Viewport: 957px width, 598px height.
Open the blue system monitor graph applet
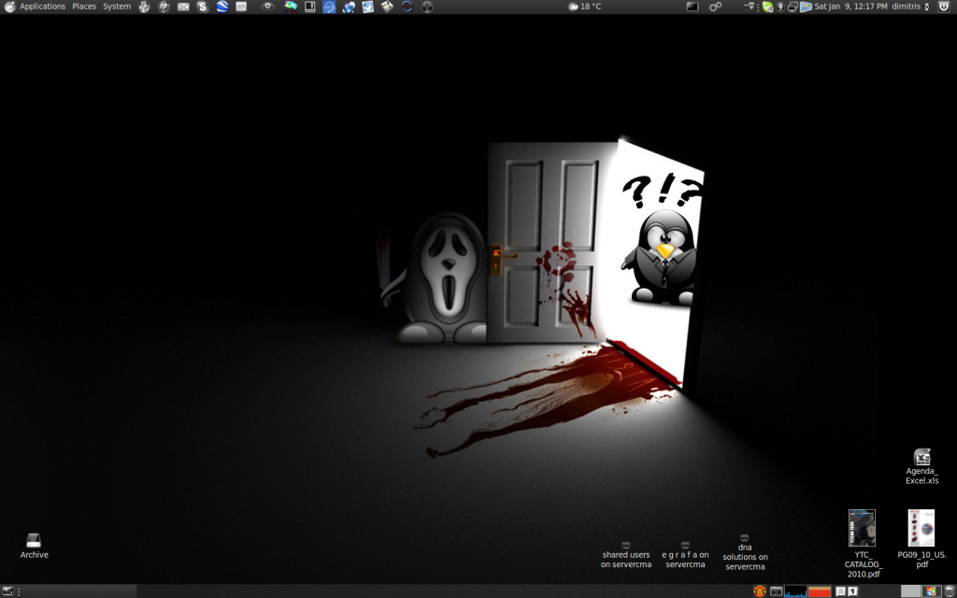(795, 591)
